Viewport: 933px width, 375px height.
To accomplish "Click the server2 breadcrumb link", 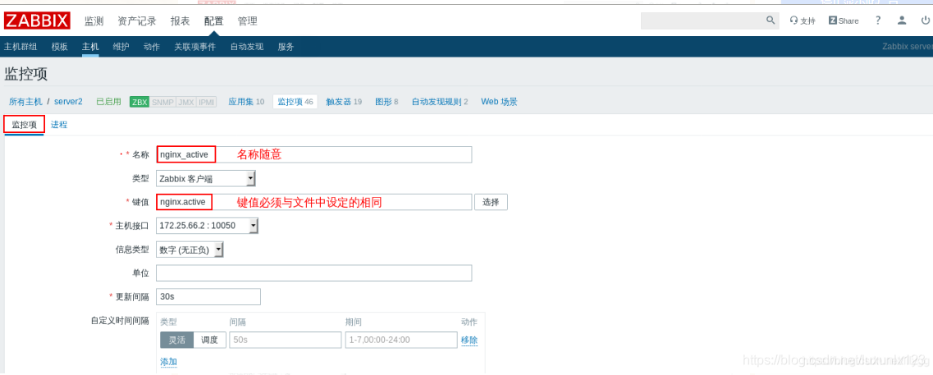I will pyautogui.click(x=68, y=102).
